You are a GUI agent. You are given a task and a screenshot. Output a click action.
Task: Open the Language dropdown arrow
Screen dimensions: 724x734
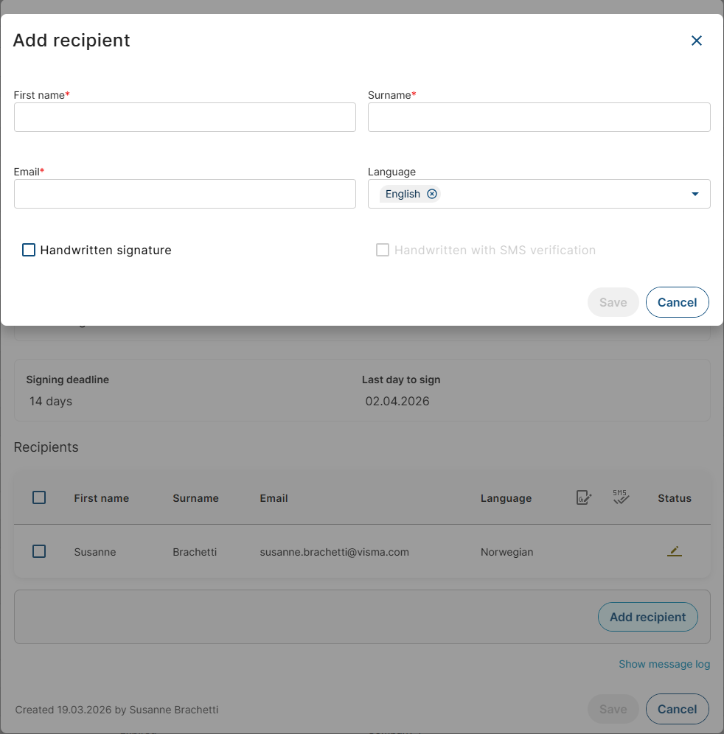click(x=695, y=194)
